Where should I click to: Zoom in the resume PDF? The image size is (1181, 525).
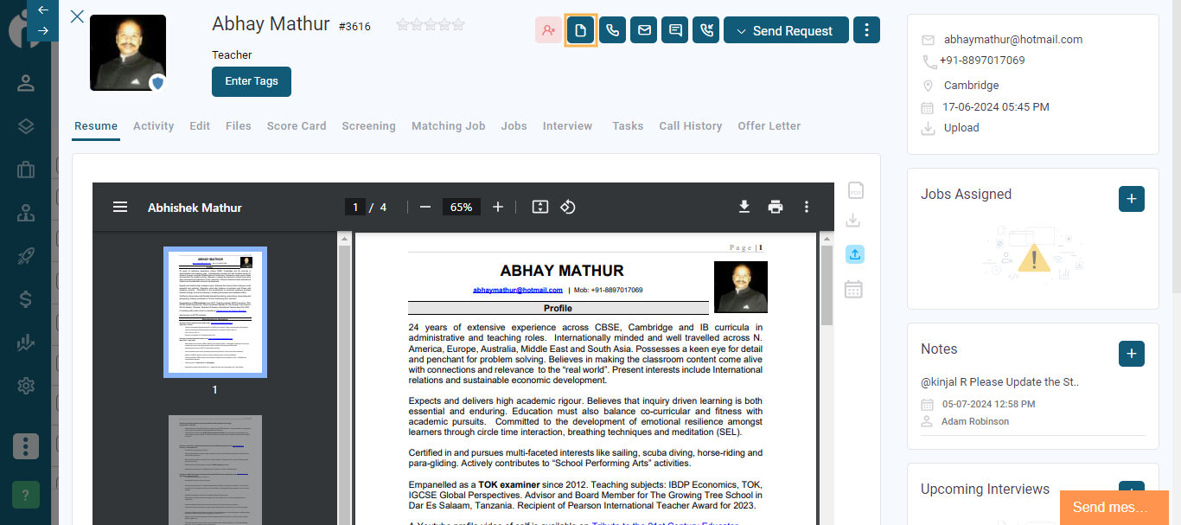click(x=498, y=208)
